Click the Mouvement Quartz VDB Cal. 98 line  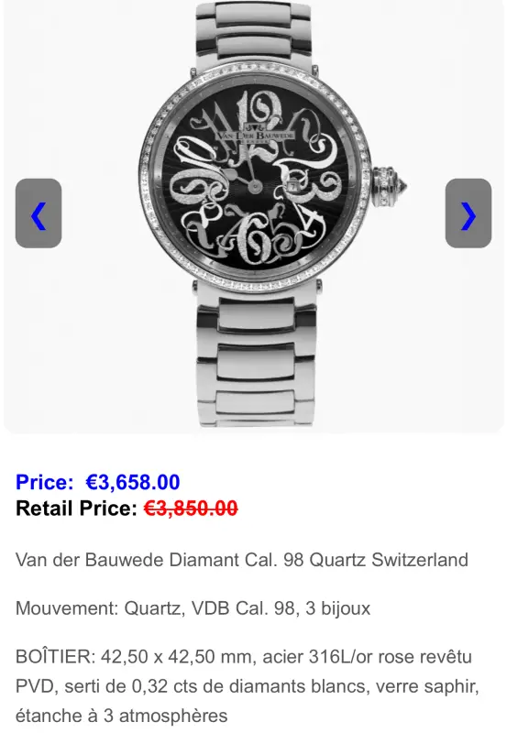click(x=193, y=608)
